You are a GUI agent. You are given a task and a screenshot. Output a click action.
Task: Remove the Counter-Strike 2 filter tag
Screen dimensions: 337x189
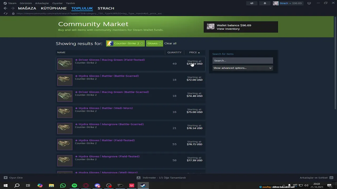click(142, 43)
